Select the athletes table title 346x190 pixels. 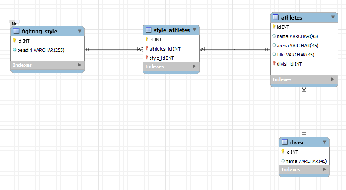[x=292, y=18]
